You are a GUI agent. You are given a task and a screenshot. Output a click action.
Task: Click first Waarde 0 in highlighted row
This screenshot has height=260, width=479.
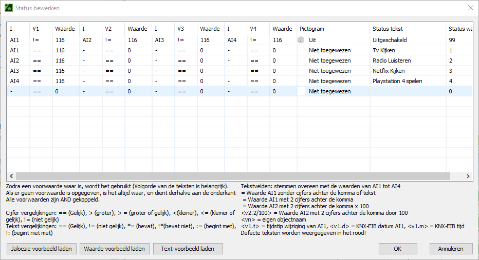(x=66, y=91)
